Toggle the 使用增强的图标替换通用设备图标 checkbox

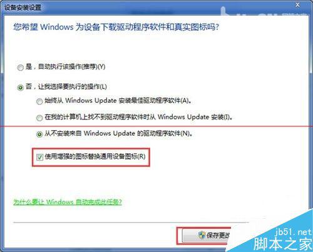[x=39, y=157]
